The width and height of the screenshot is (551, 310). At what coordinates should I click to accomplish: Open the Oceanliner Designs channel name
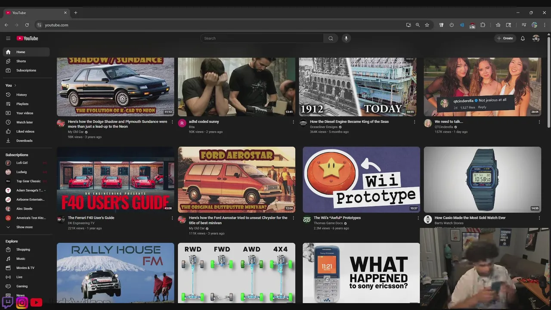[324, 127]
